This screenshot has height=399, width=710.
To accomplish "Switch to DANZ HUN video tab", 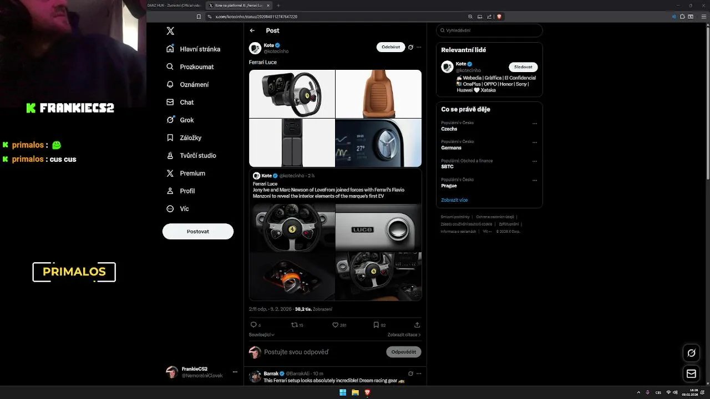I will 175,5.
